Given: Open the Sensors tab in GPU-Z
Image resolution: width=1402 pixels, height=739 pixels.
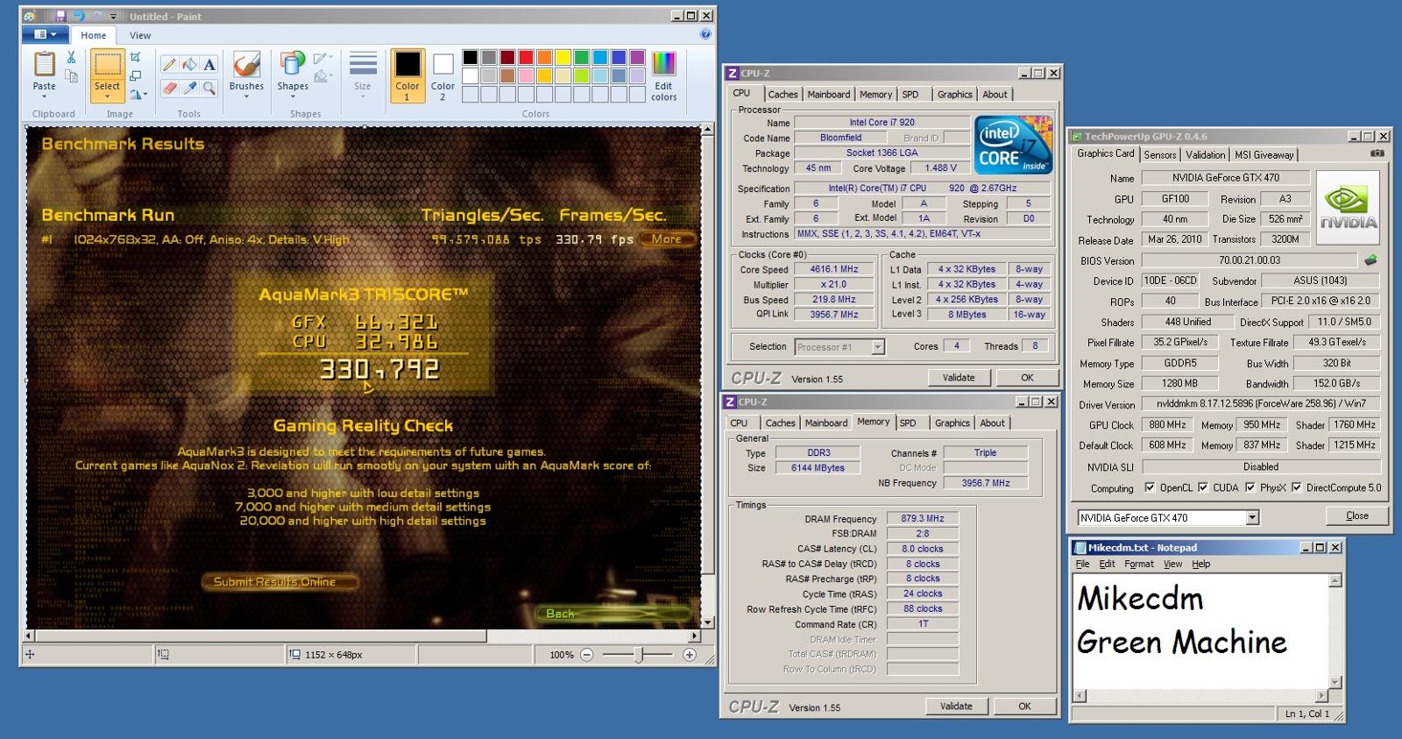Looking at the screenshot, I should click(x=1159, y=155).
